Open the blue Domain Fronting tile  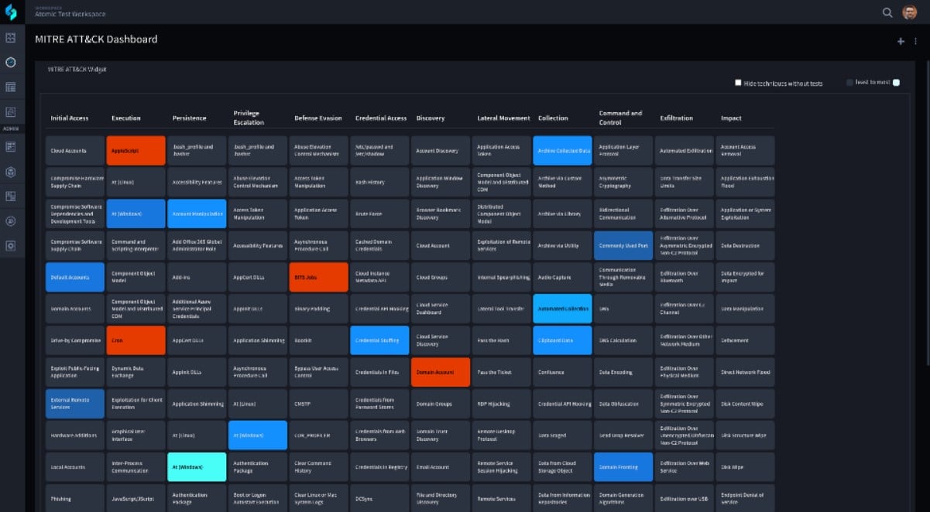(623, 467)
